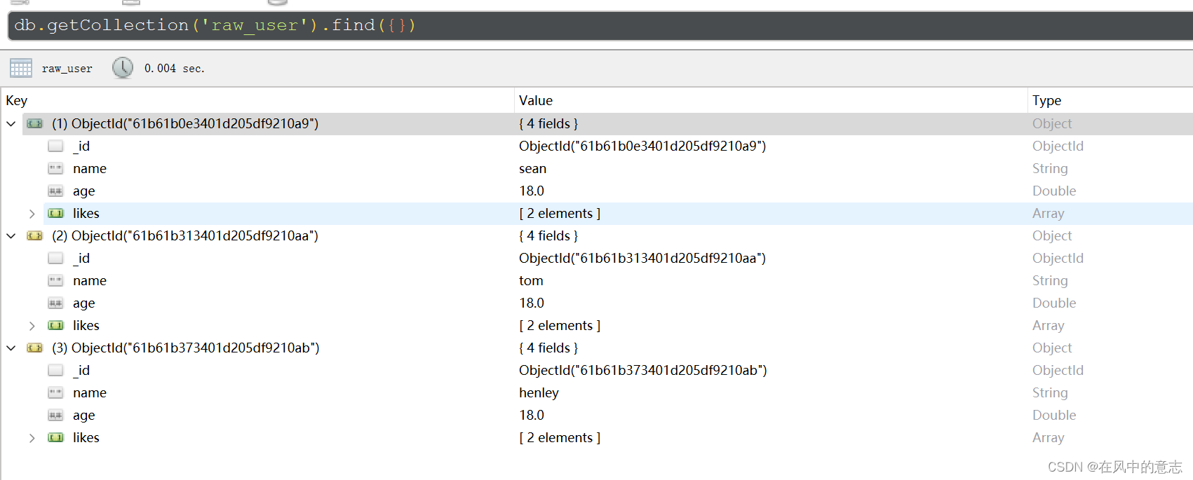Click likes array icon in sean's document
The width and height of the screenshot is (1193, 480).
[x=56, y=214]
